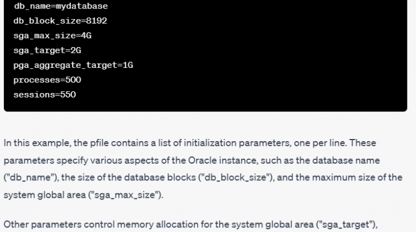
Task: Click the value 8192 in the code block
Action: point(97,21)
